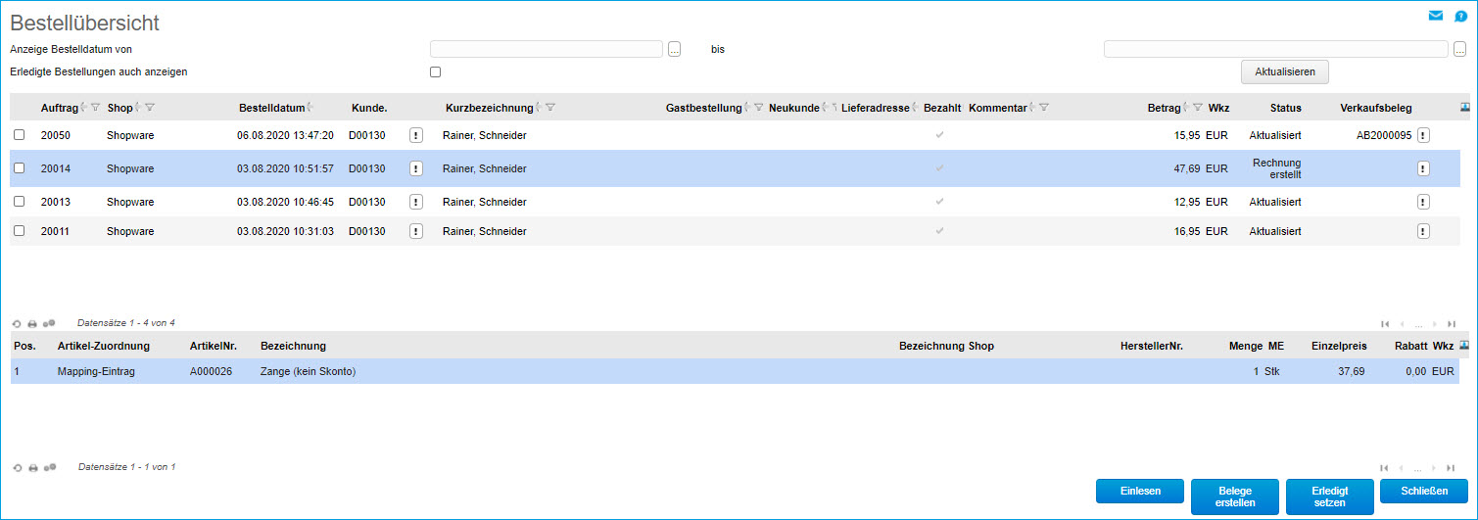Go to first page of positions table

(1385, 469)
